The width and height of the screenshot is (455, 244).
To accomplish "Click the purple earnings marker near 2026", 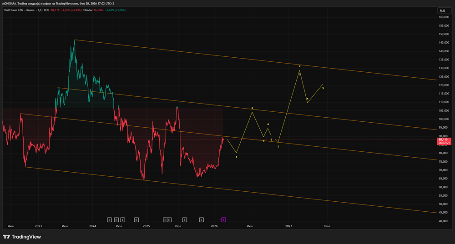I will point(223,219).
